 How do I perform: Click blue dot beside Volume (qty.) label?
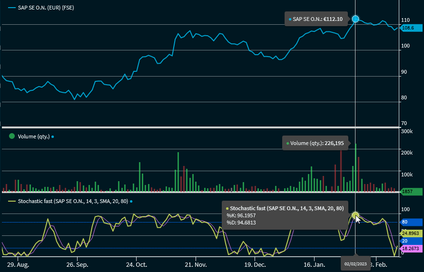pyautogui.click(x=53, y=137)
